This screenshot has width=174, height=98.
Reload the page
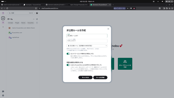coord(7,8)
